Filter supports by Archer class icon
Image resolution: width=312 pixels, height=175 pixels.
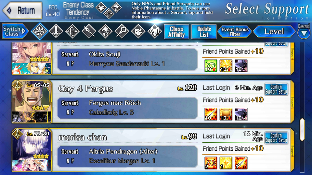pyautogui.click(x=72, y=31)
